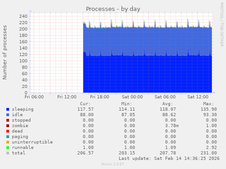Click the 'sleeping' legend label
The image size is (226, 169).
tap(23, 109)
